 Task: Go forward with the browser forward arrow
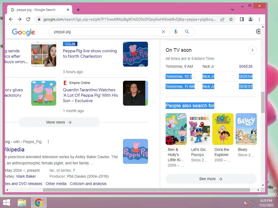(x=20, y=19)
